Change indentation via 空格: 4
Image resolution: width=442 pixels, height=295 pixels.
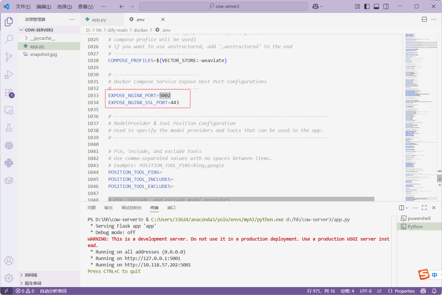[347, 291]
